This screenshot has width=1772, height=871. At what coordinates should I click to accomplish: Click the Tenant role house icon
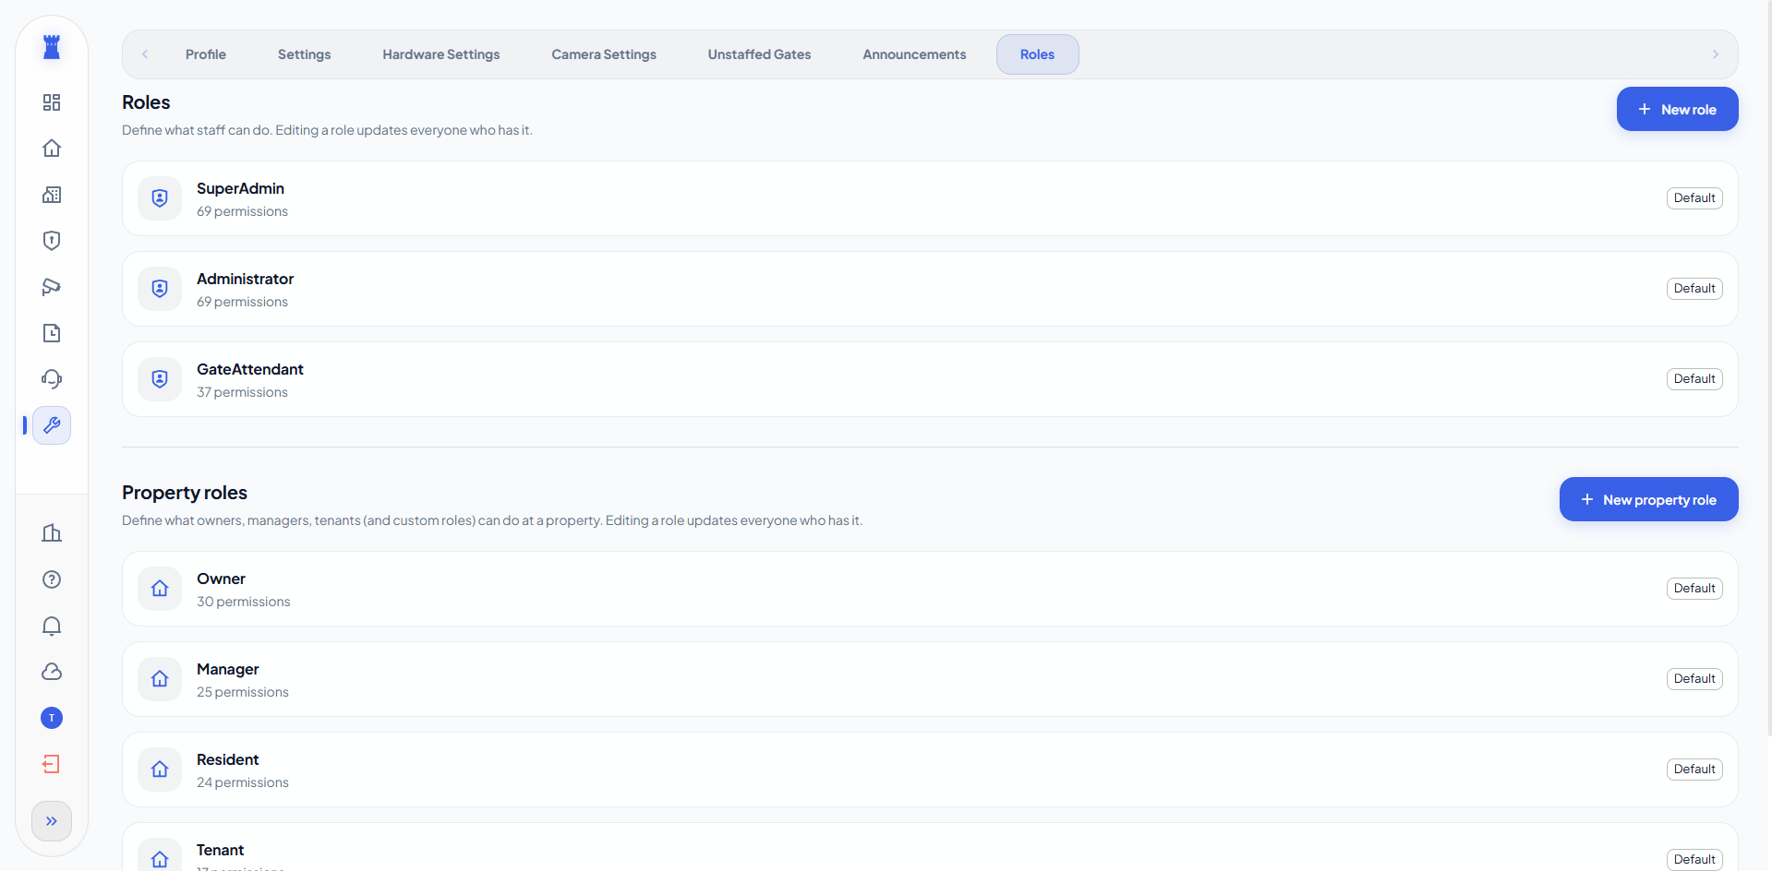pyautogui.click(x=160, y=858)
